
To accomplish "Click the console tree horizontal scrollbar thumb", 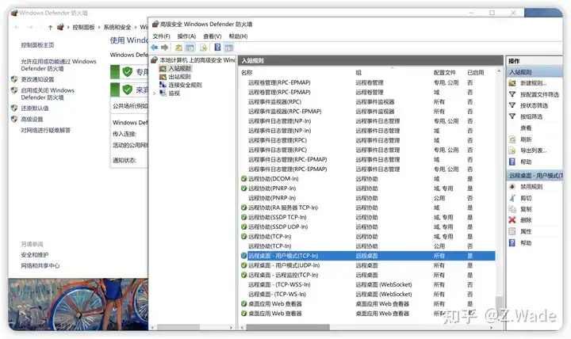I will coord(178,327).
